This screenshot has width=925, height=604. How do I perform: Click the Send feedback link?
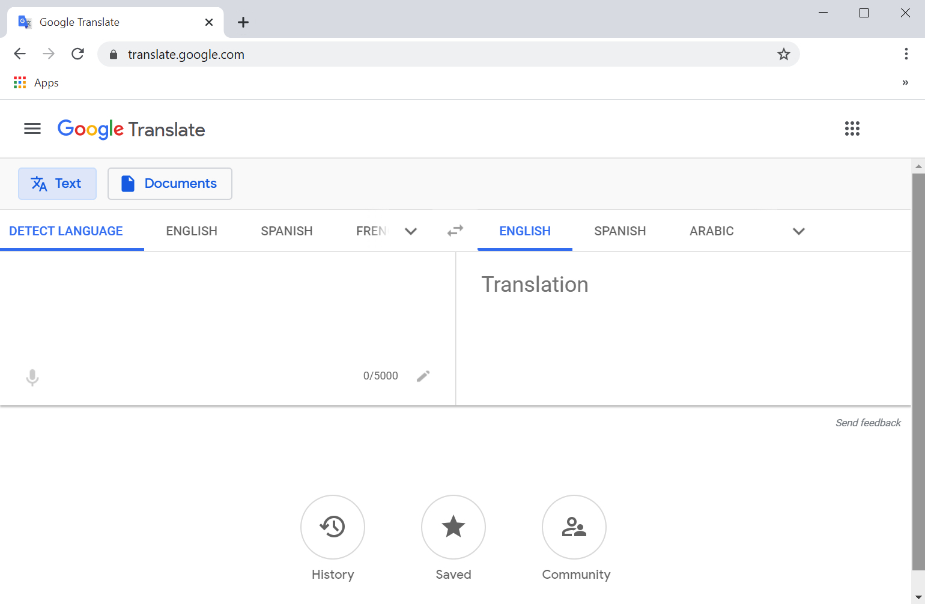coord(868,423)
